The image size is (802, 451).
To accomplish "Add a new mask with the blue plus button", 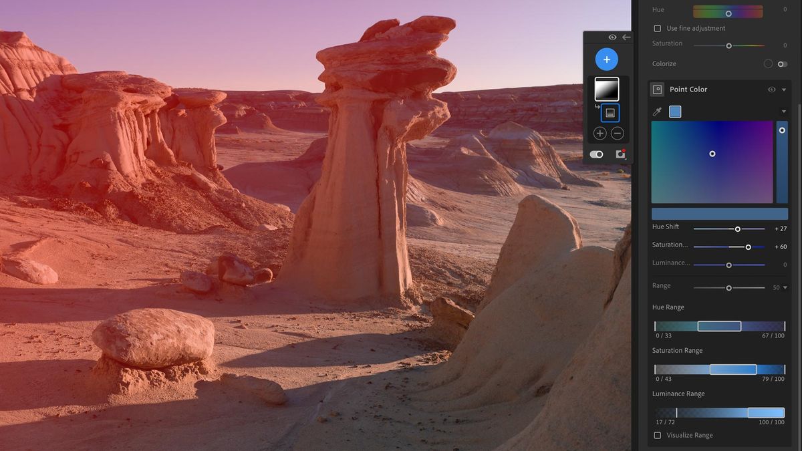I will (606, 59).
